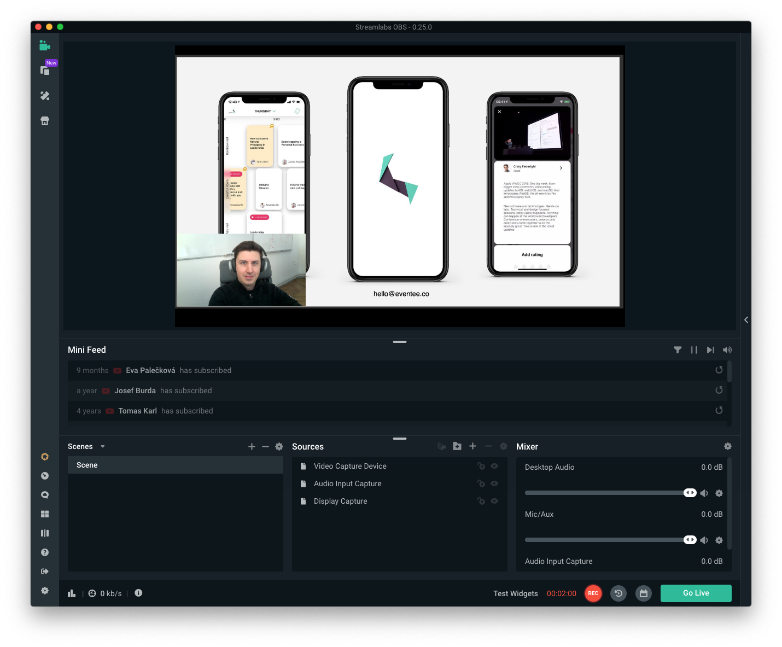
Task: Replay the Eva Palečková subscription alert
Action: (719, 370)
